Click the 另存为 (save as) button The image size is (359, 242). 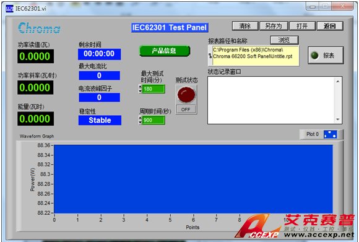pyautogui.click(x=274, y=26)
